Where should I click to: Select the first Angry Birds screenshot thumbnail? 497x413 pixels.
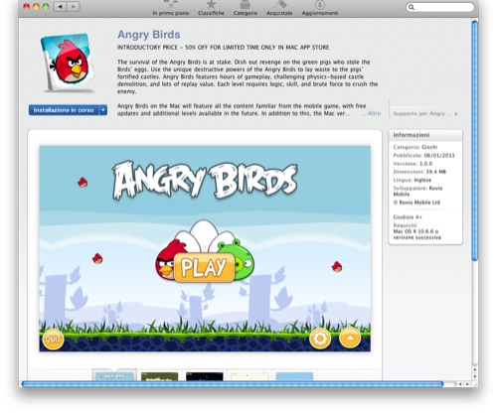(x=114, y=376)
